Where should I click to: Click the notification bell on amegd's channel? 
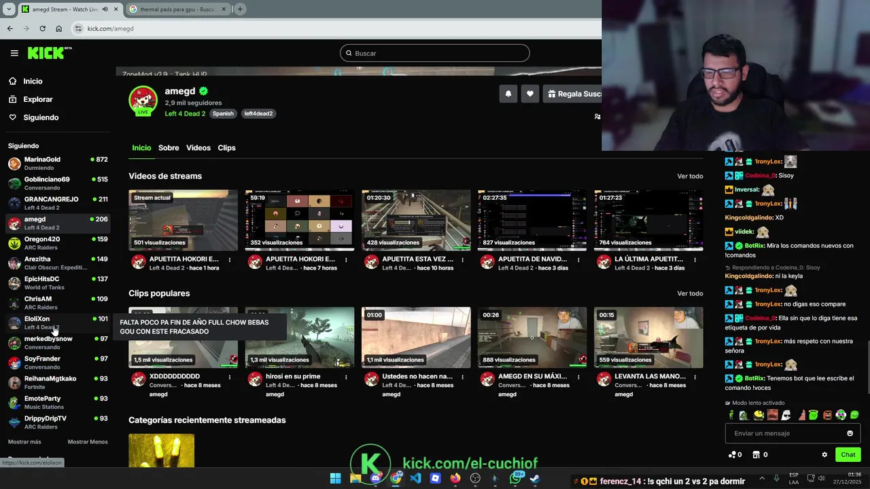(508, 94)
